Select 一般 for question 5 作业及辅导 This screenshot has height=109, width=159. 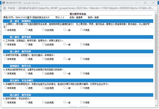tap(64, 88)
